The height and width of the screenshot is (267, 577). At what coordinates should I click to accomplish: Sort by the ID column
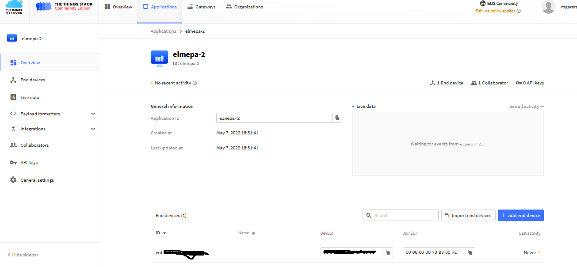pyautogui.click(x=161, y=233)
